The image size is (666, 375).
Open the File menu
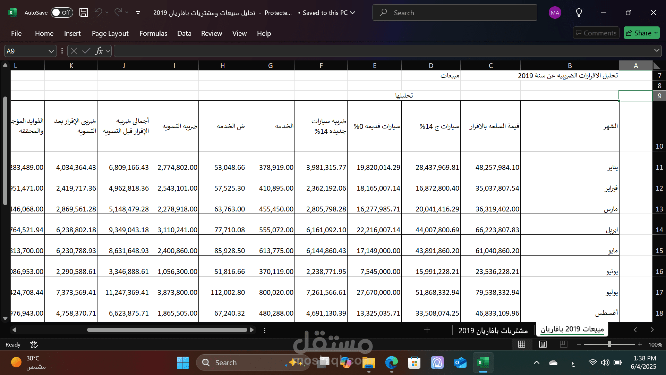16,33
